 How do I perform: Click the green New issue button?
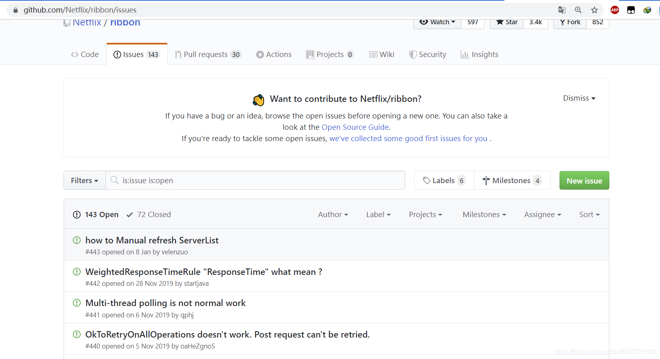coord(584,180)
